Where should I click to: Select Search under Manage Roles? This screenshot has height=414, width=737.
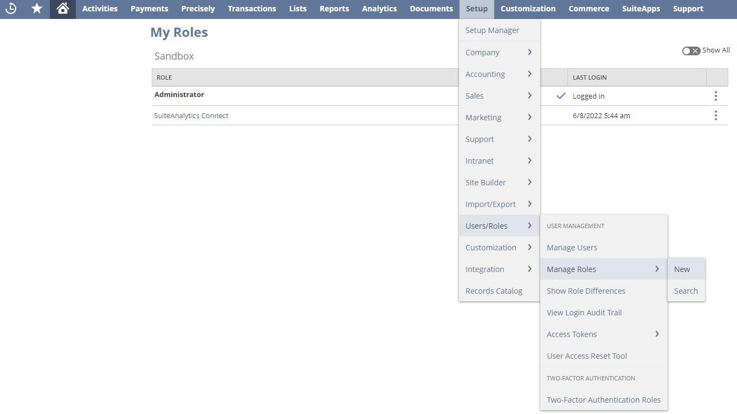pyautogui.click(x=686, y=291)
